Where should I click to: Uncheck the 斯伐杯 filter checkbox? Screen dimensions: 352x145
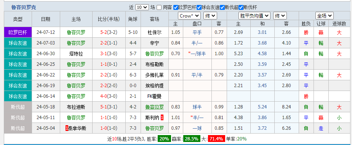(241, 7)
